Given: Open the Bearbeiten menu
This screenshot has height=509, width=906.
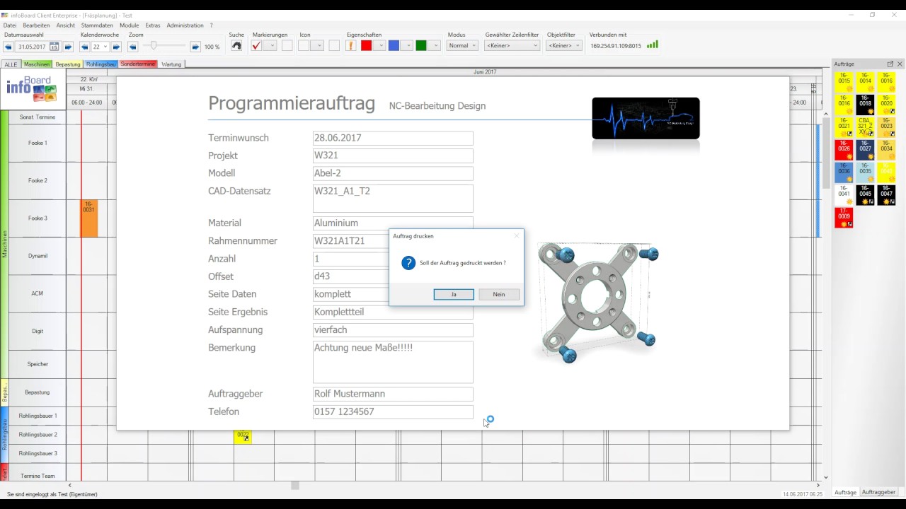Looking at the screenshot, I should click(x=36, y=25).
